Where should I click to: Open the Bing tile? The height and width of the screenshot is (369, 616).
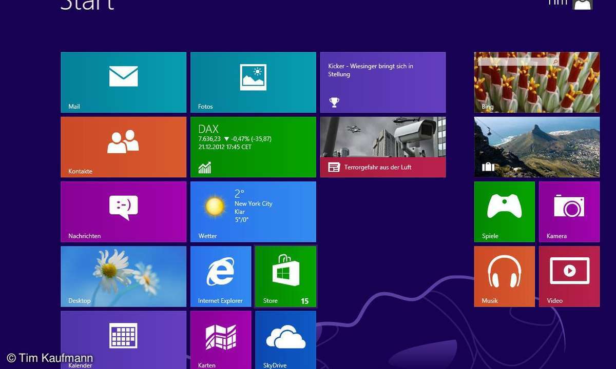pos(537,83)
